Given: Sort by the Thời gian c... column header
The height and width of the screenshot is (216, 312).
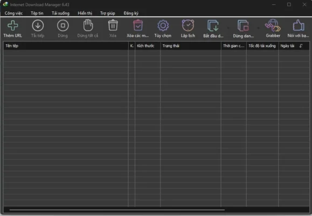Looking at the screenshot, I should click(234, 46).
